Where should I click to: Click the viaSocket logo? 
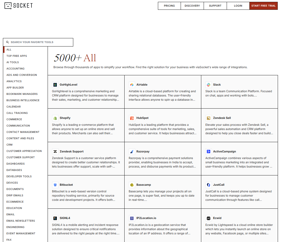pyautogui.click(x=19, y=6)
